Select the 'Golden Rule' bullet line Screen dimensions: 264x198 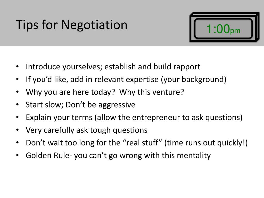(118, 155)
